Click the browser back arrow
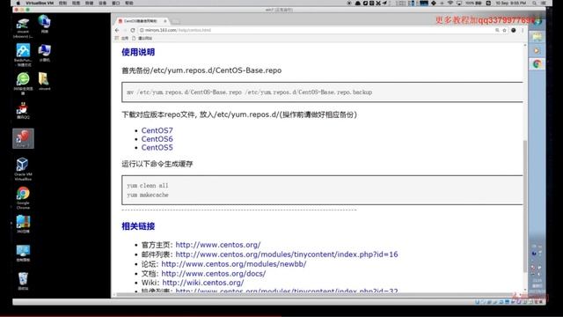Image resolution: width=563 pixels, height=317 pixels. pos(117,30)
